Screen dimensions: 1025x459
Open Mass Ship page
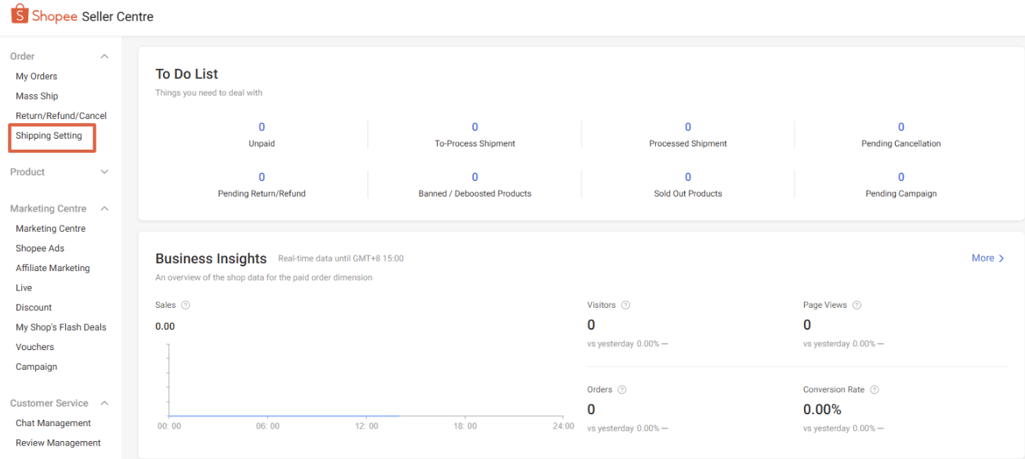click(x=37, y=96)
